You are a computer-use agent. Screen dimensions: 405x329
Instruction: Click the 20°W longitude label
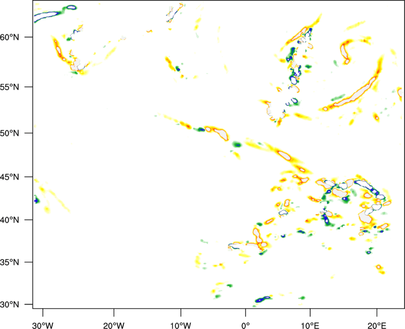[114, 325]
